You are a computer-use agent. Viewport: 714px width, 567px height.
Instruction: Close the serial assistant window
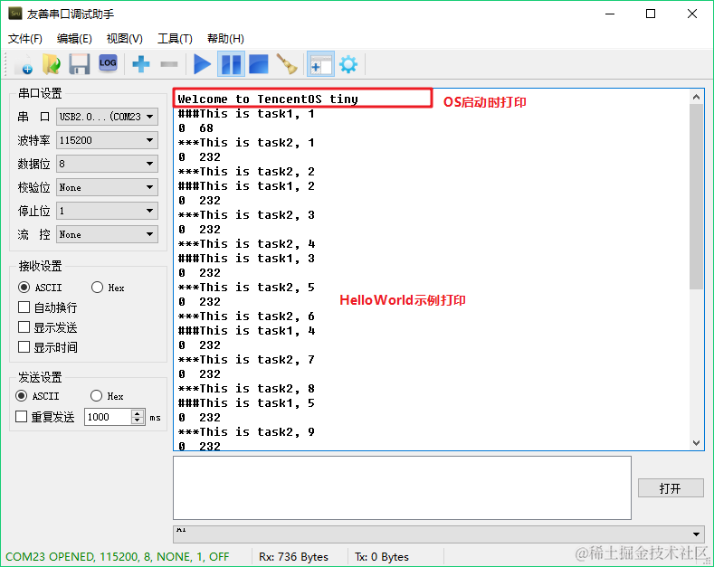click(x=692, y=14)
